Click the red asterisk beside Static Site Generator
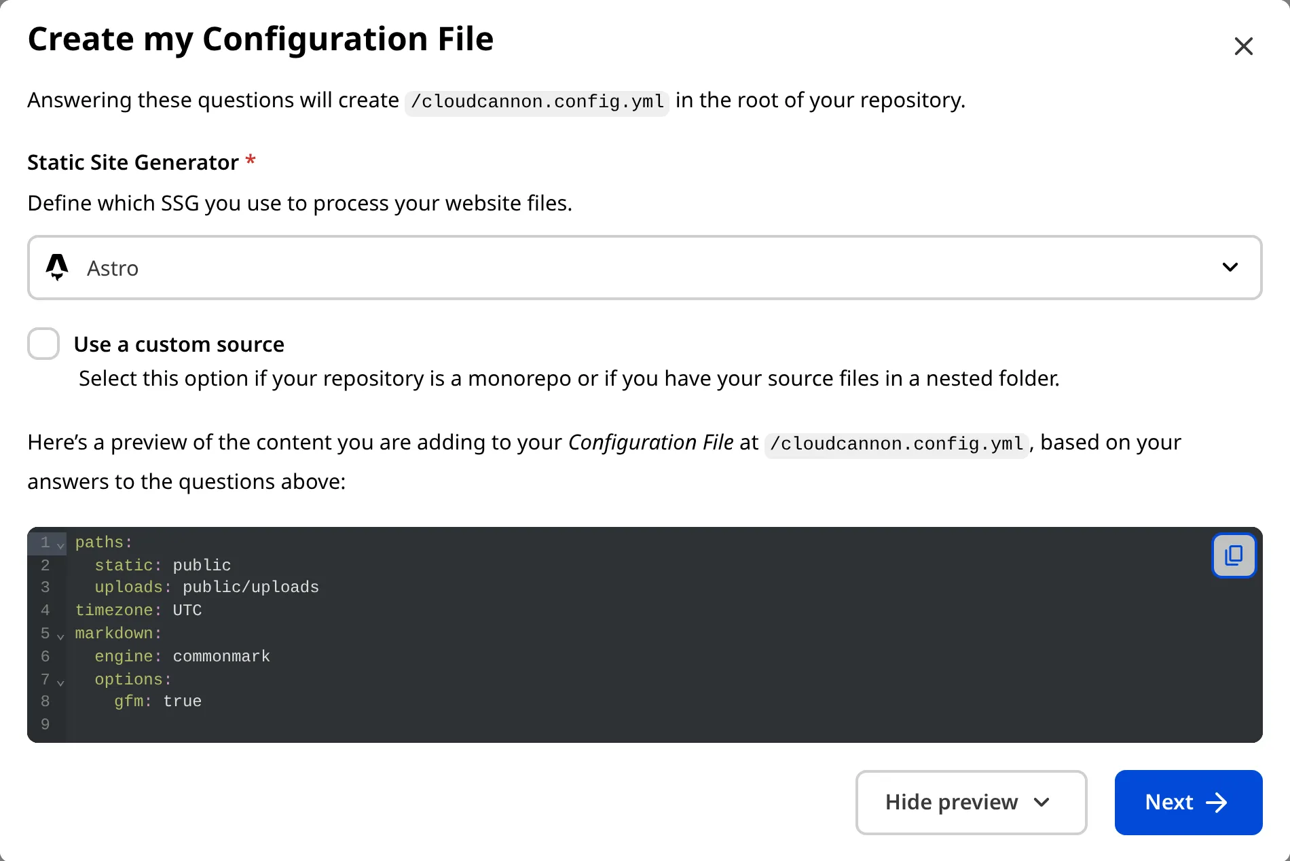This screenshot has width=1290, height=861. 250,161
